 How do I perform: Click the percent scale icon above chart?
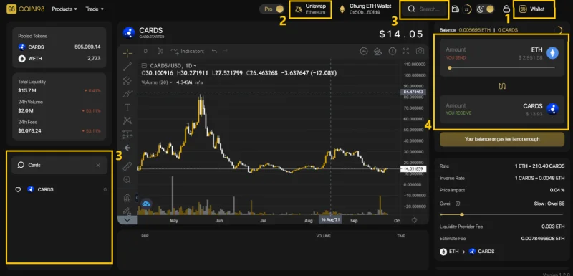pos(364,51)
